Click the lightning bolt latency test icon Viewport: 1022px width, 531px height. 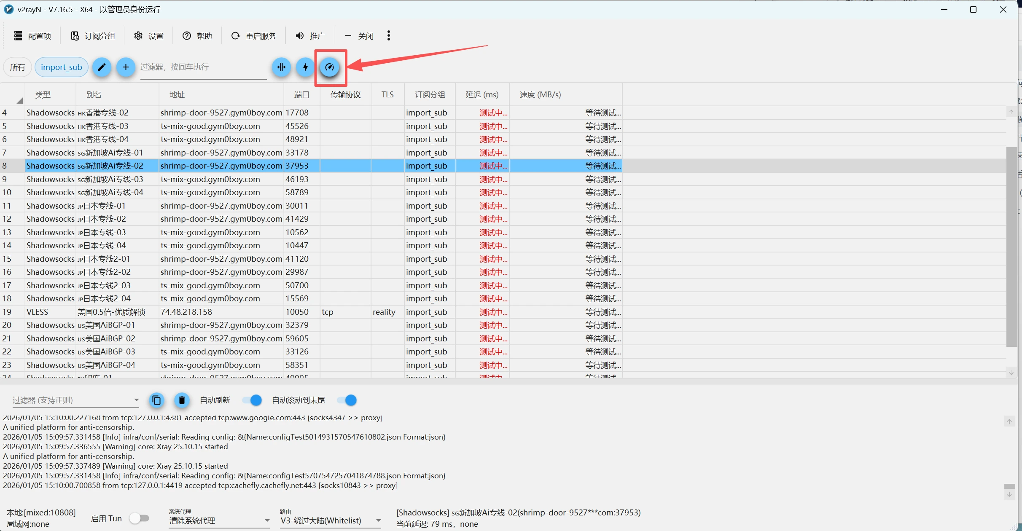[x=305, y=67]
